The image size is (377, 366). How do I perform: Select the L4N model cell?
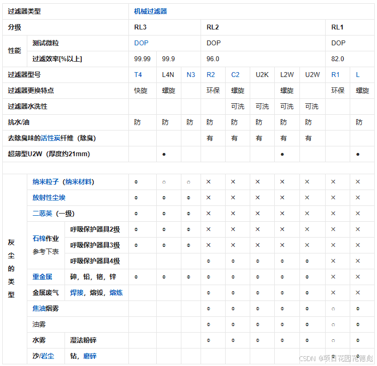coord(168,75)
